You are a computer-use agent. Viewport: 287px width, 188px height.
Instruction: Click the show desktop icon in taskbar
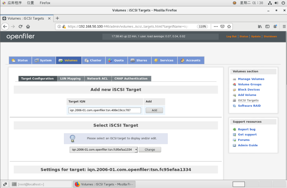click(x=5, y=184)
